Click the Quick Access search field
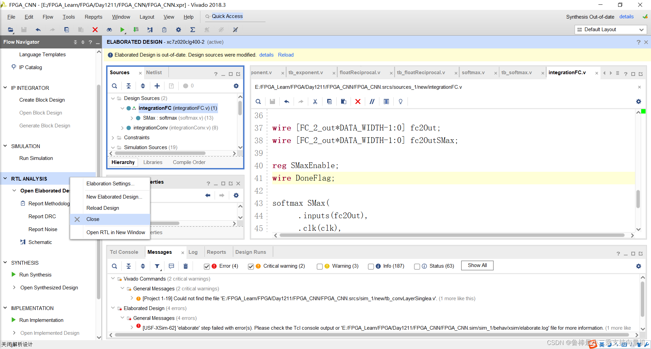 [235, 16]
